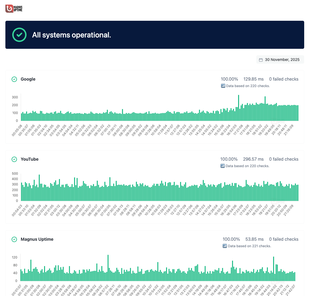The height and width of the screenshot is (296, 312).
Task: Click the green status check next to Google
Action: (x=14, y=79)
